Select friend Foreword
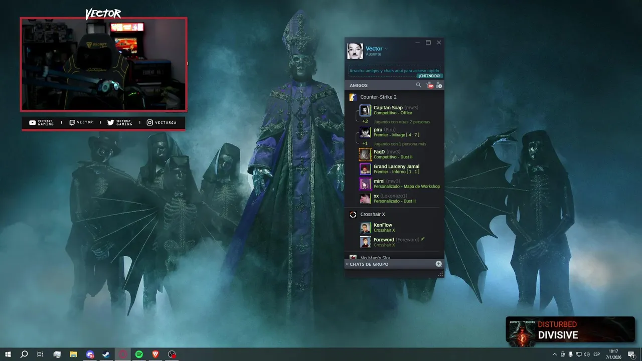Screen dimensions: 642x361 (400, 242)
